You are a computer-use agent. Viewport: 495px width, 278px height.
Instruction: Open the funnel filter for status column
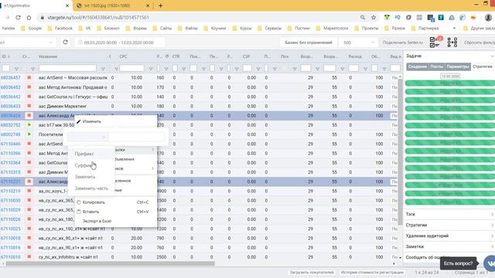point(32,69)
